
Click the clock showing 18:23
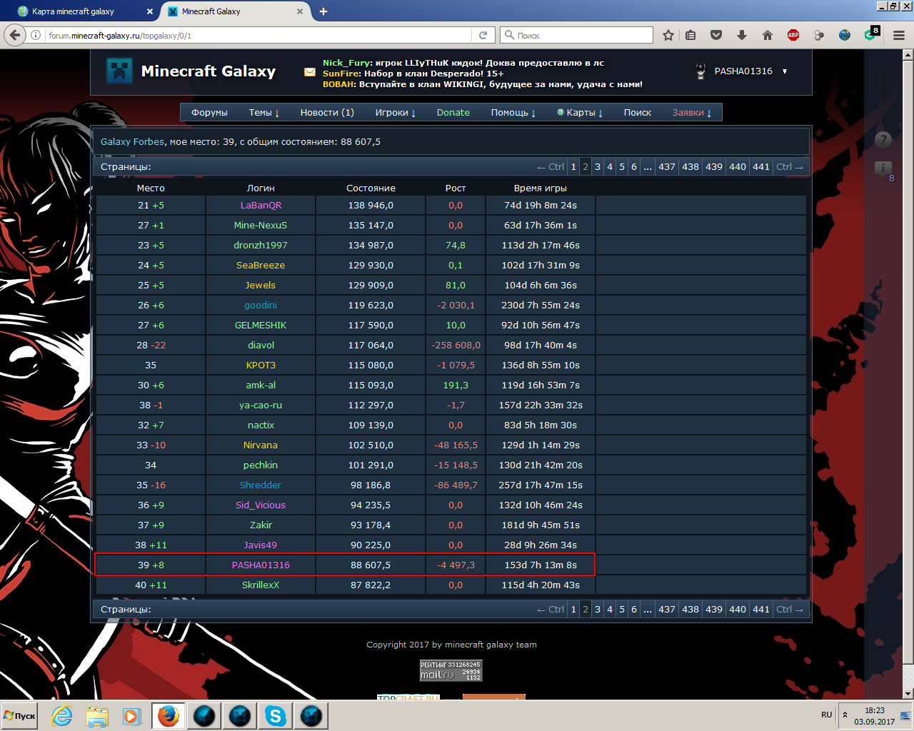[x=875, y=710]
